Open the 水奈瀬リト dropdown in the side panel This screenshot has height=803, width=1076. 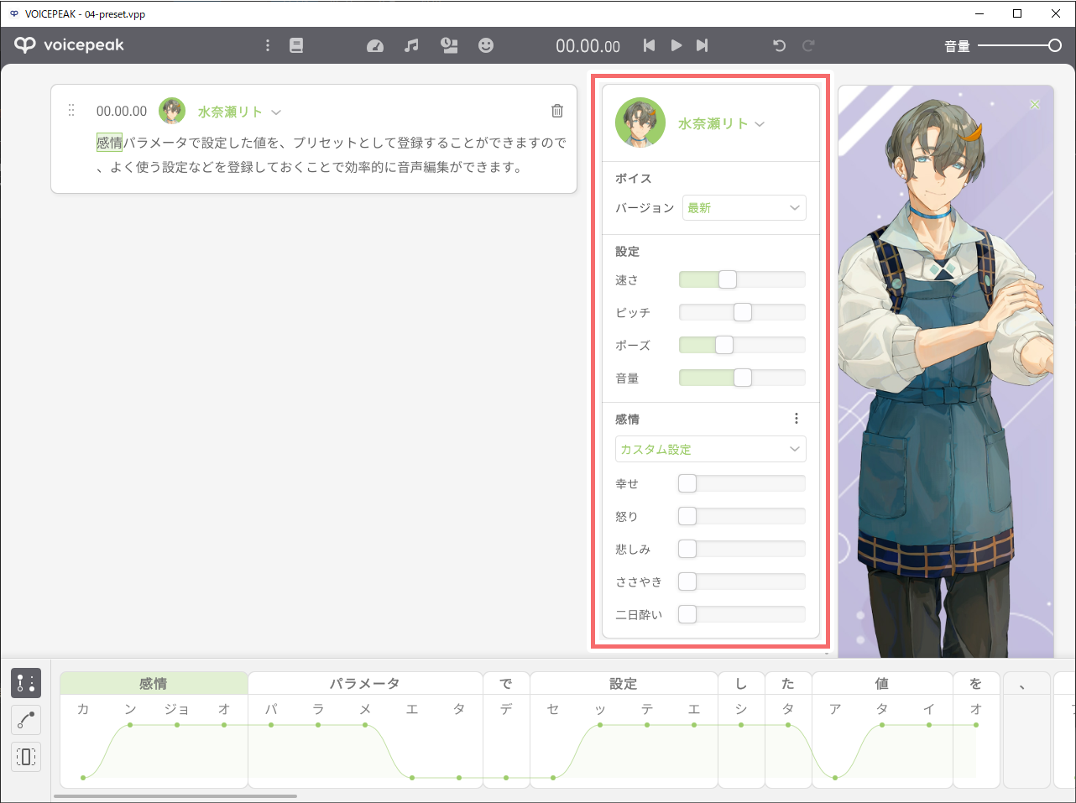point(722,123)
